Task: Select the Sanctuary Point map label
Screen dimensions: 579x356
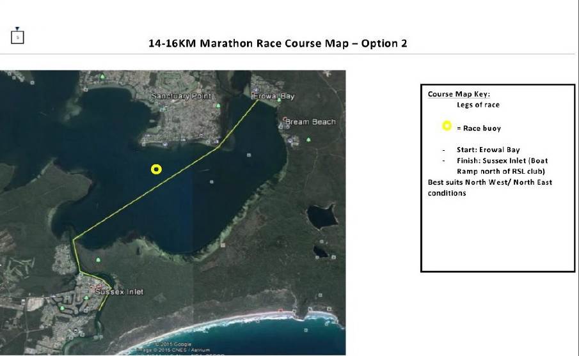Action: (178, 96)
